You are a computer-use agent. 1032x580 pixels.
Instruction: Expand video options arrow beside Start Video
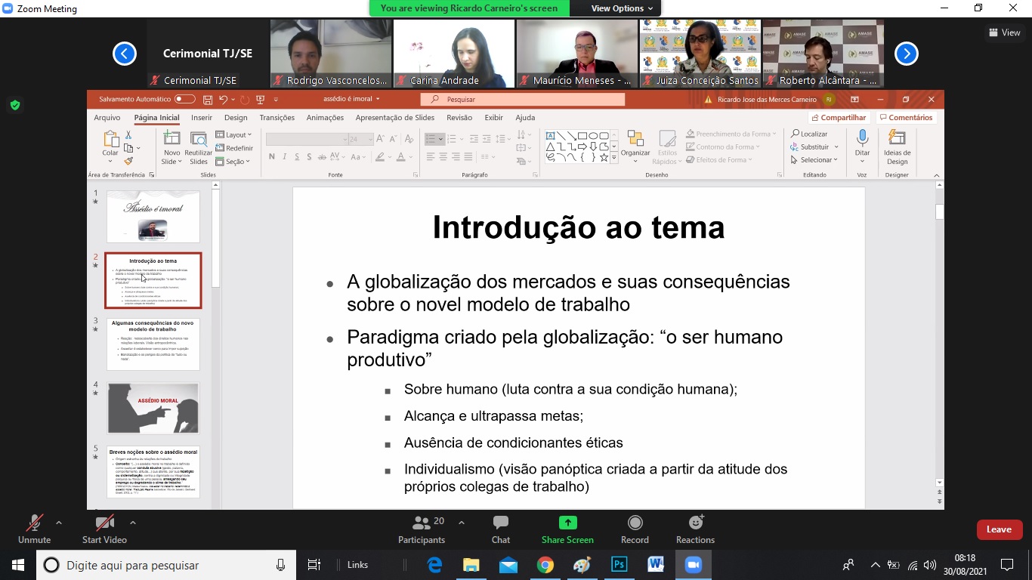(133, 522)
